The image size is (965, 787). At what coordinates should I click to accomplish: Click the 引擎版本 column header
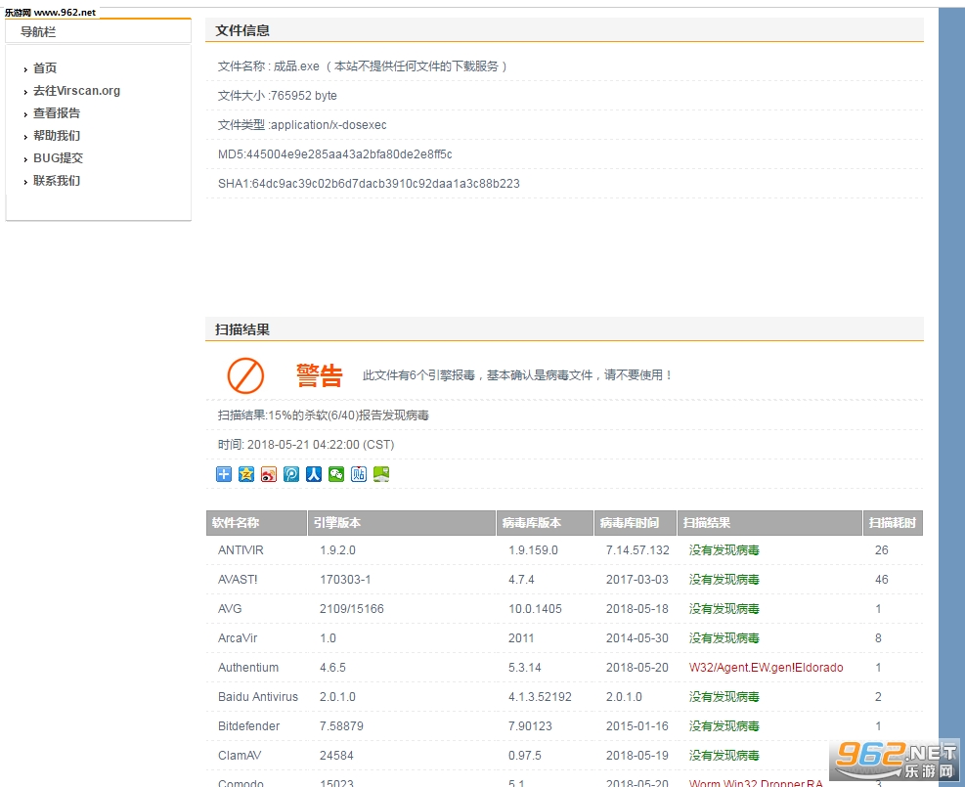402,523
